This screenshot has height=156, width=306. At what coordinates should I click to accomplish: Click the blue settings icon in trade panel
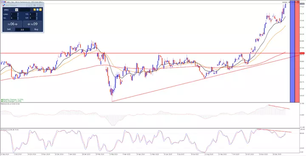(x=37, y=10)
